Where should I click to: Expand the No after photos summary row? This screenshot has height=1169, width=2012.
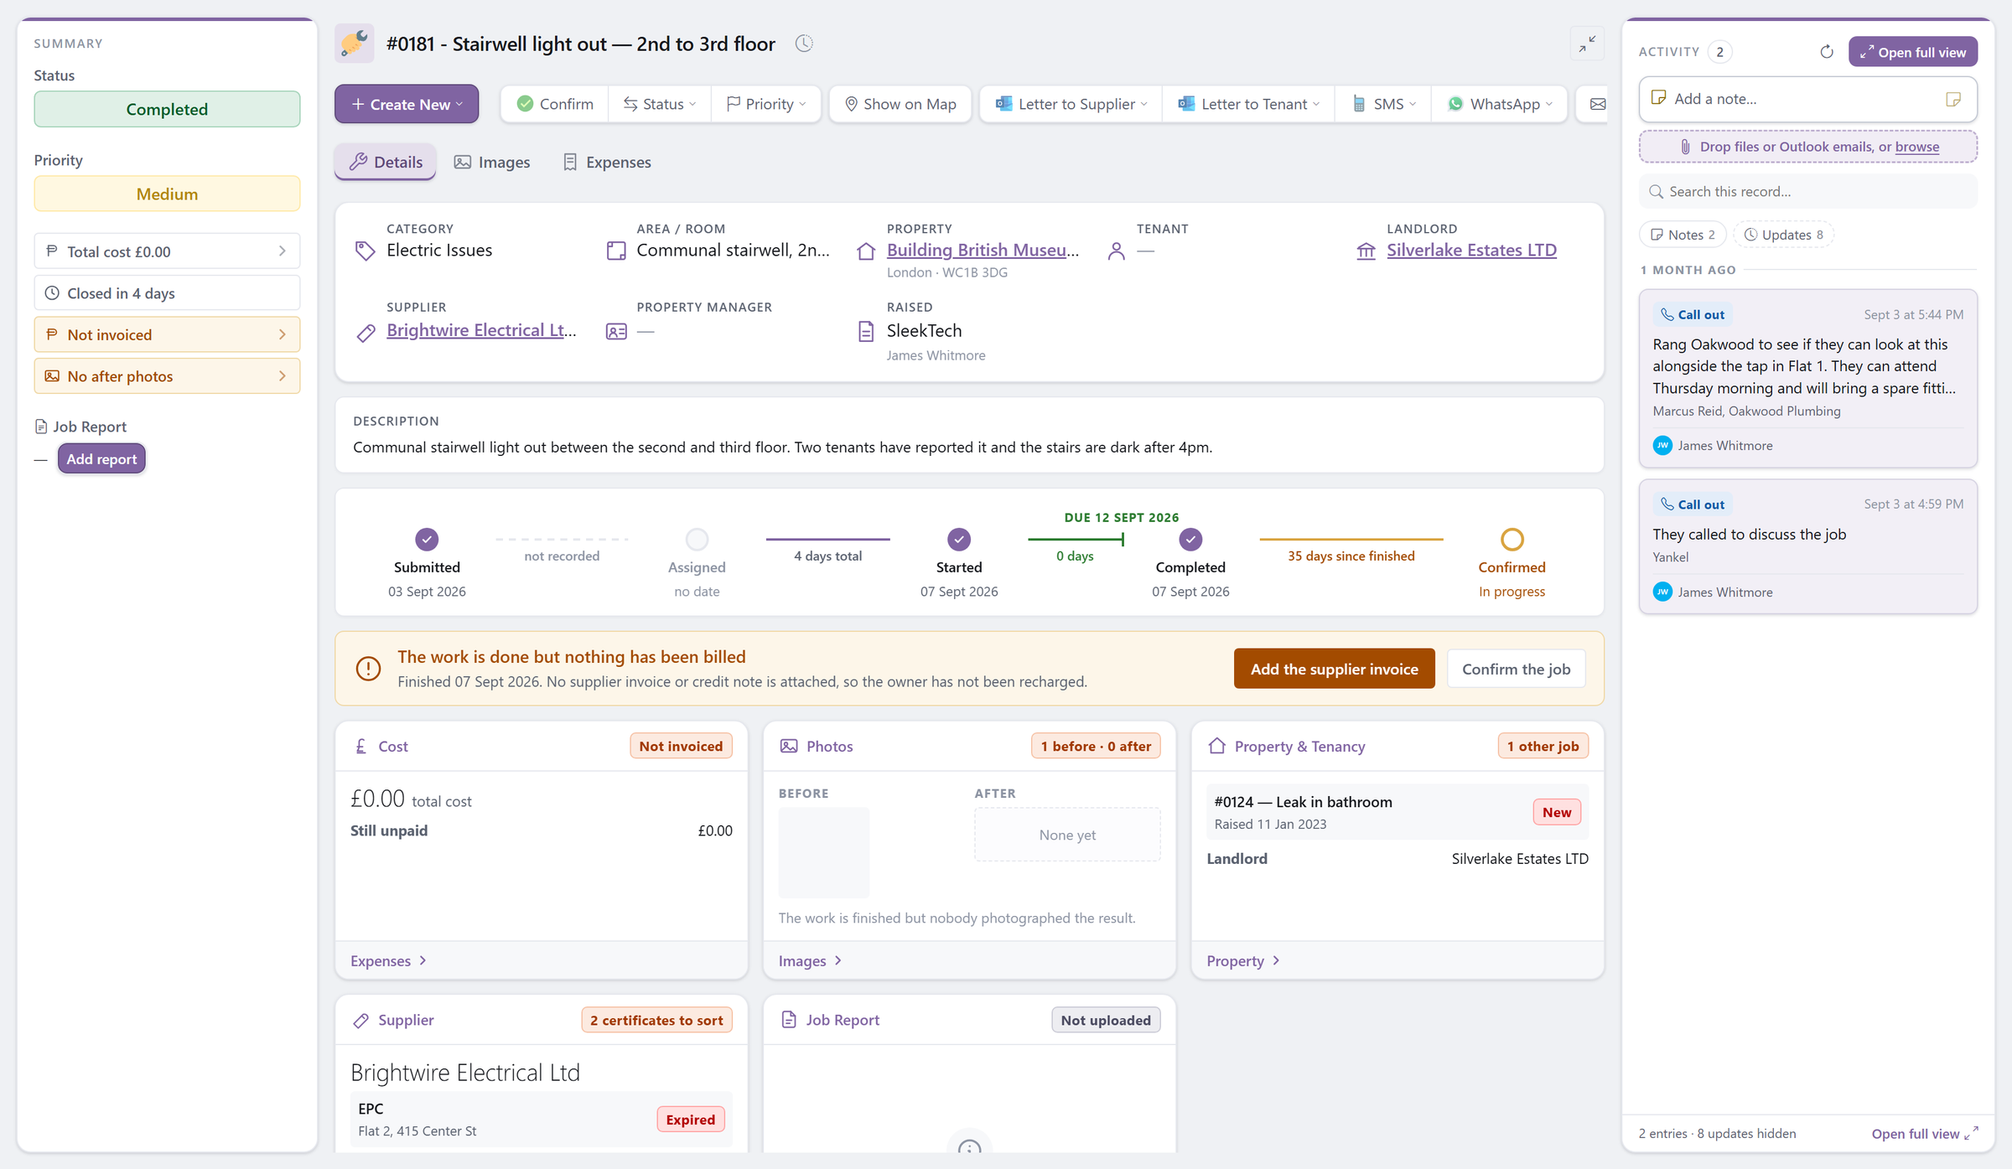click(x=167, y=376)
